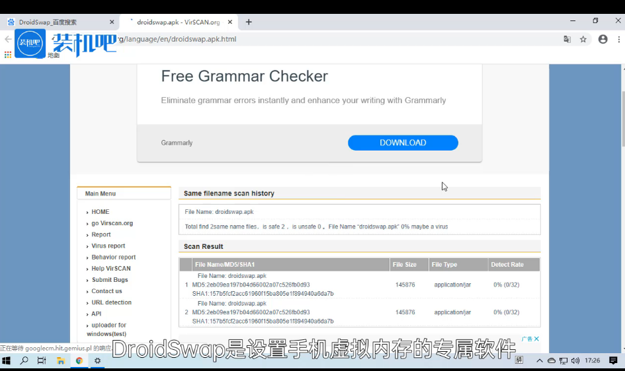The width and height of the screenshot is (625, 371).
Task: Open the Chrome profile avatar icon
Action: click(x=603, y=40)
